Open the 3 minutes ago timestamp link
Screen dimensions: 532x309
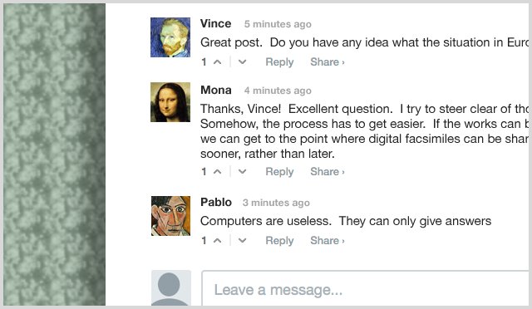tap(276, 203)
